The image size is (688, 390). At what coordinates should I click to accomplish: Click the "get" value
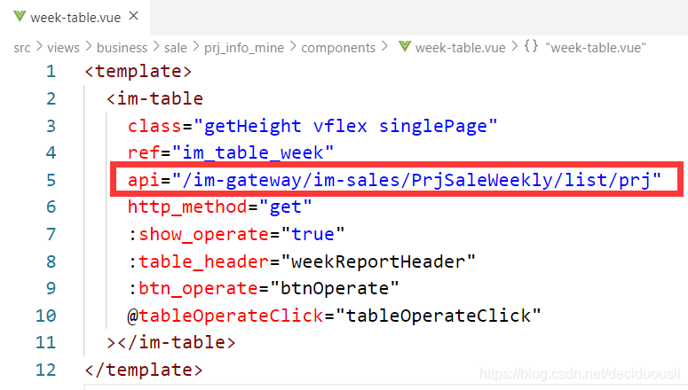pos(285,207)
